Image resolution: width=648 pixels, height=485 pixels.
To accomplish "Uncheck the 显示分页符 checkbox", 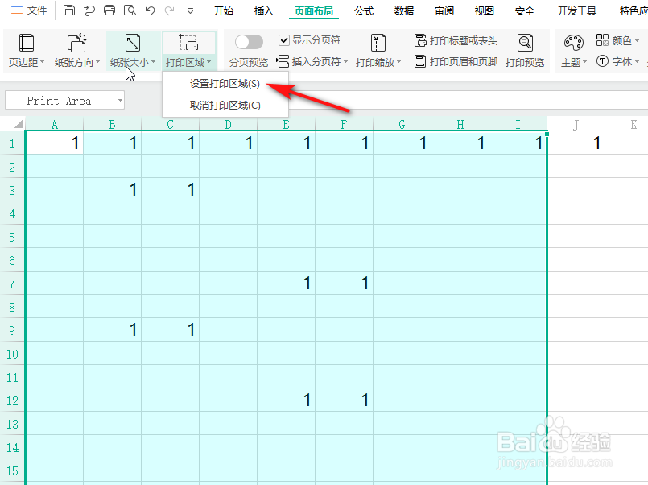I will pos(284,40).
